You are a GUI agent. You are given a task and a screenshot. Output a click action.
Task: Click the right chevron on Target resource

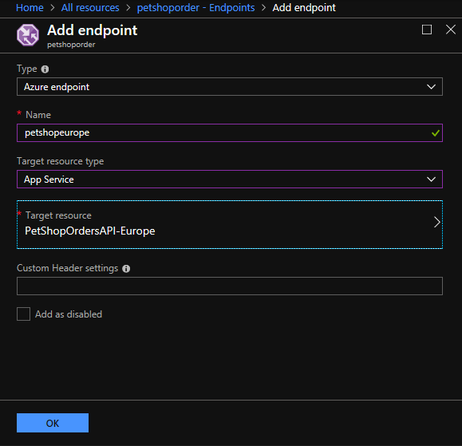coord(436,222)
